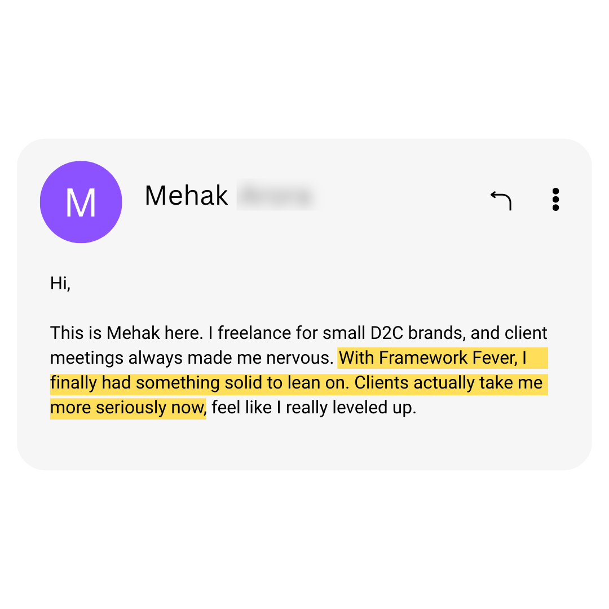Click the blurred surname beside Mehak

point(275,196)
